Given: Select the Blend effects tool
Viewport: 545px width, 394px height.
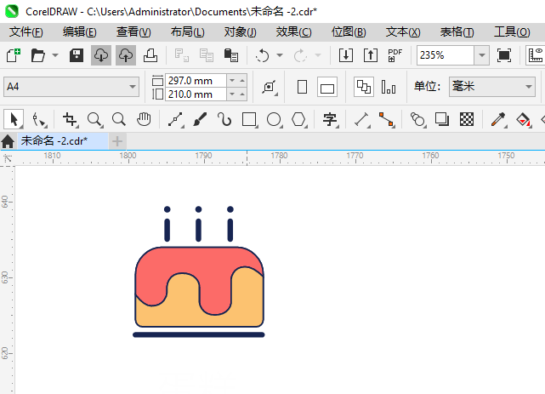Looking at the screenshot, I should (417, 120).
